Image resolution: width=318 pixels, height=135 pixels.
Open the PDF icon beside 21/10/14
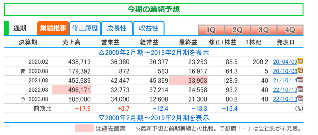pyautogui.click(x=300, y=80)
